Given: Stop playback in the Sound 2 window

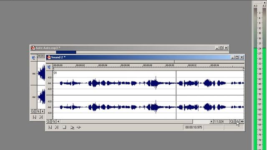Looking at the screenshot, I should click(x=64, y=127).
